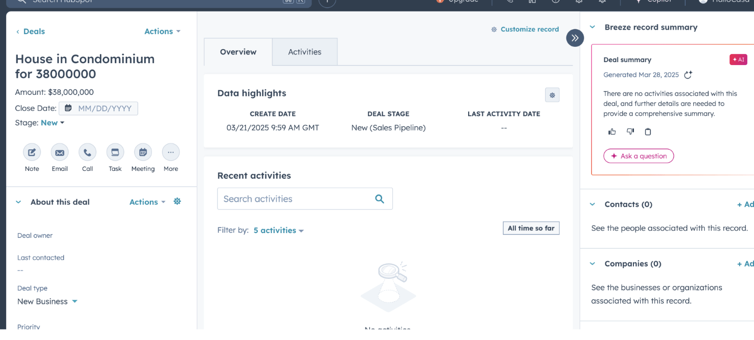This screenshot has height=340, width=754.
Task: Give thumbs up to the deal summary
Action: click(612, 131)
